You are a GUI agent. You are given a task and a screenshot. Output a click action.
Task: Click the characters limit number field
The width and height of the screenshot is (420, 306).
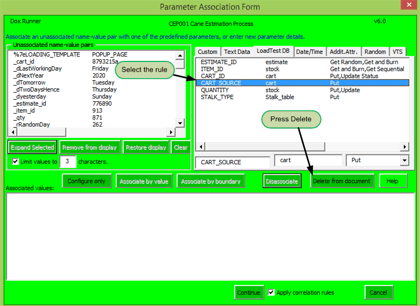click(x=68, y=161)
